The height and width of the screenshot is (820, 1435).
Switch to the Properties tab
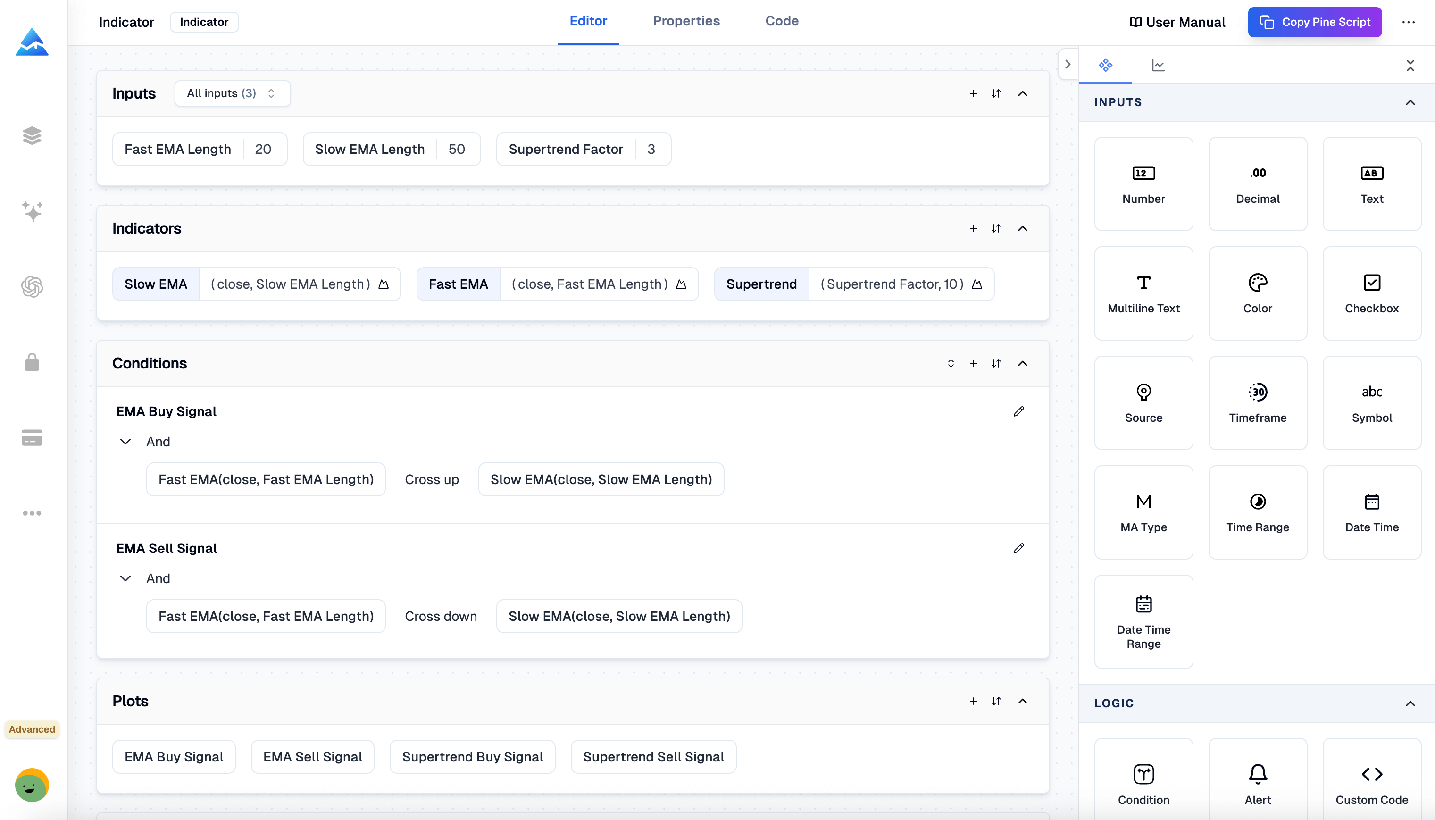[x=686, y=21]
